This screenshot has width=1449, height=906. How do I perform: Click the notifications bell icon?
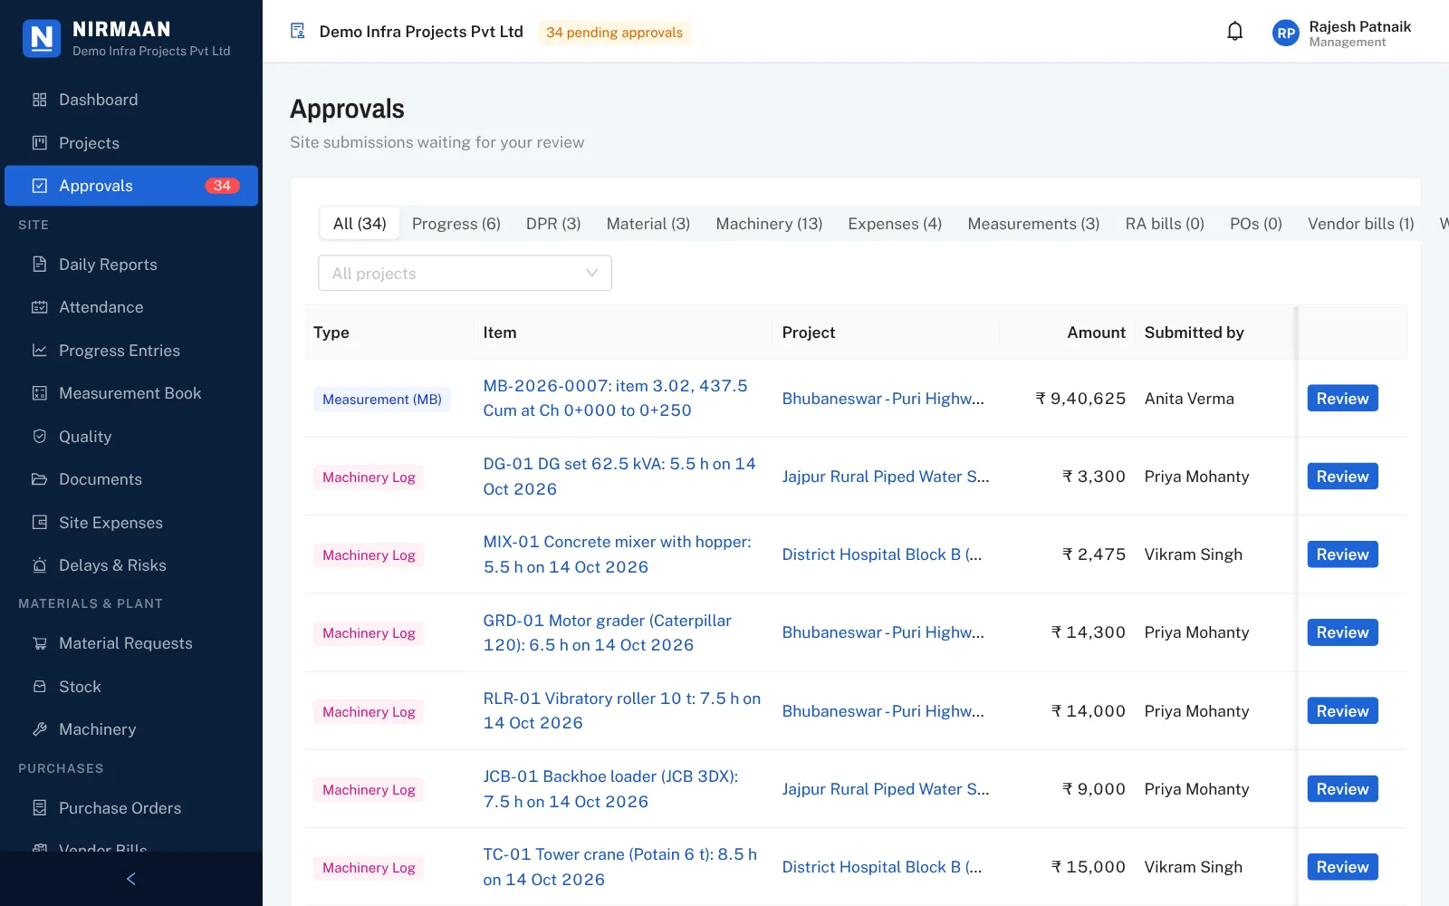click(1234, 32)
